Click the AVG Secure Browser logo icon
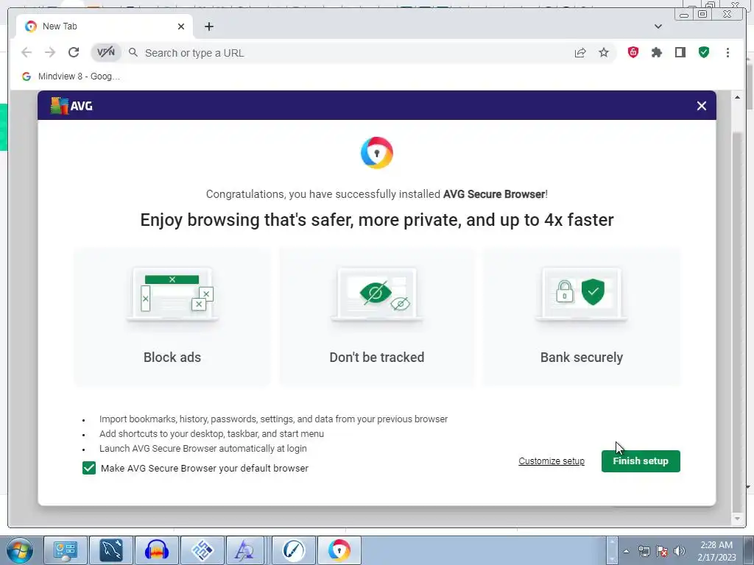The width and height of the screenshot is (754, 565). point(377,153)
